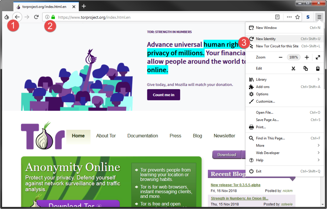The height and width of the screenshot is (209, 327).
Task: Toggle Reader View in the address bar
Action: pyautogui.click(x=277, y=17)
